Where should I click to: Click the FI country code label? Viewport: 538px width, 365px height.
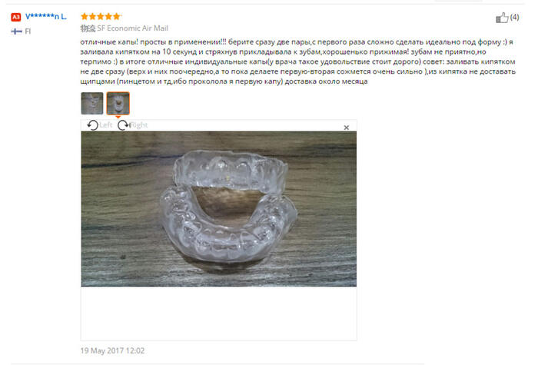pyautogui.click(x=28, y=32)
